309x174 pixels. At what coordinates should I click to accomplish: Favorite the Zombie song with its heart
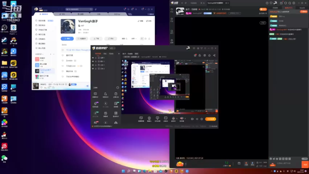point(63,61)
